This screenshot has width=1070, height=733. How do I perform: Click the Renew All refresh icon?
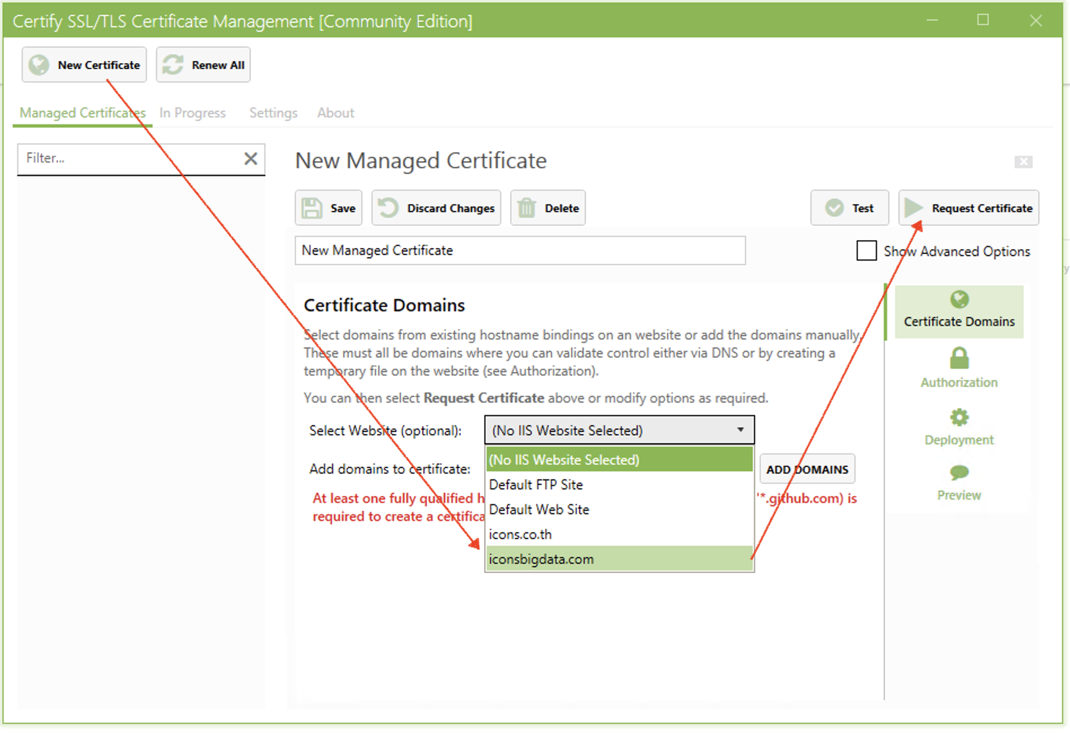click(x=173, y=65)
